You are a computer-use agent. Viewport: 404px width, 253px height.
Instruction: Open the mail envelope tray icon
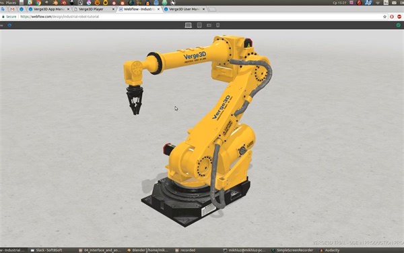coord(394,3)
